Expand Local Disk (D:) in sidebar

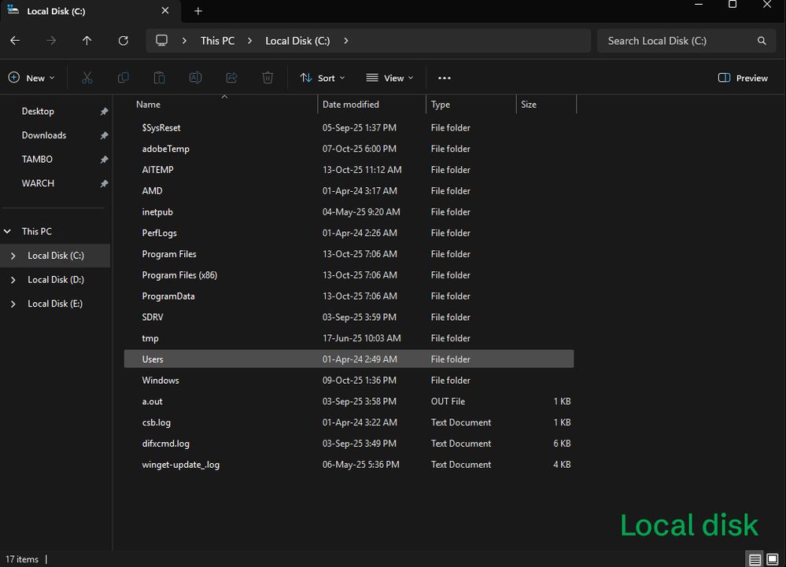click(13, 280)
